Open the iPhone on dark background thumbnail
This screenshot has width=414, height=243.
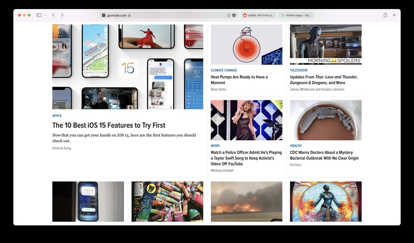pyautogui.click(x=88, y=202)
